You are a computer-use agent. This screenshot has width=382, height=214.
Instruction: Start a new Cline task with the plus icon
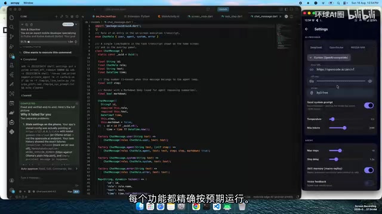56,17
